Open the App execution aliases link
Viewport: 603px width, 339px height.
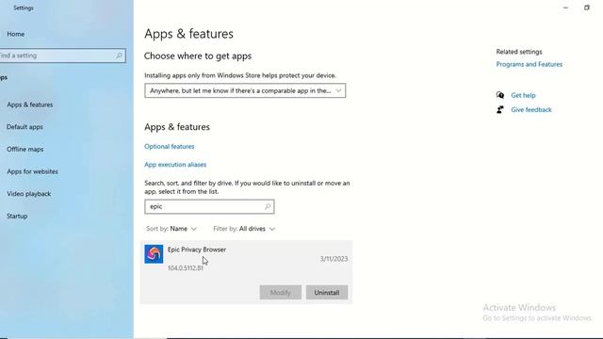coord(175,165)
